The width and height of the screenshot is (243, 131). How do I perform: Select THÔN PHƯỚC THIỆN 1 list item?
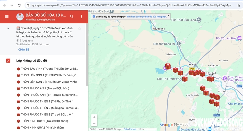tap(45, 101)
